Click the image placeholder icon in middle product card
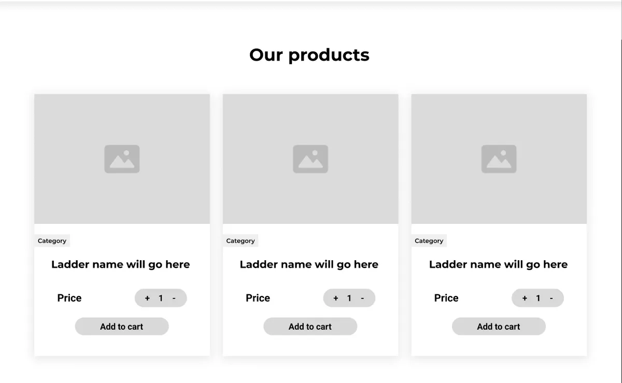The width and height of the screenshot is (622, 383). 310,159
